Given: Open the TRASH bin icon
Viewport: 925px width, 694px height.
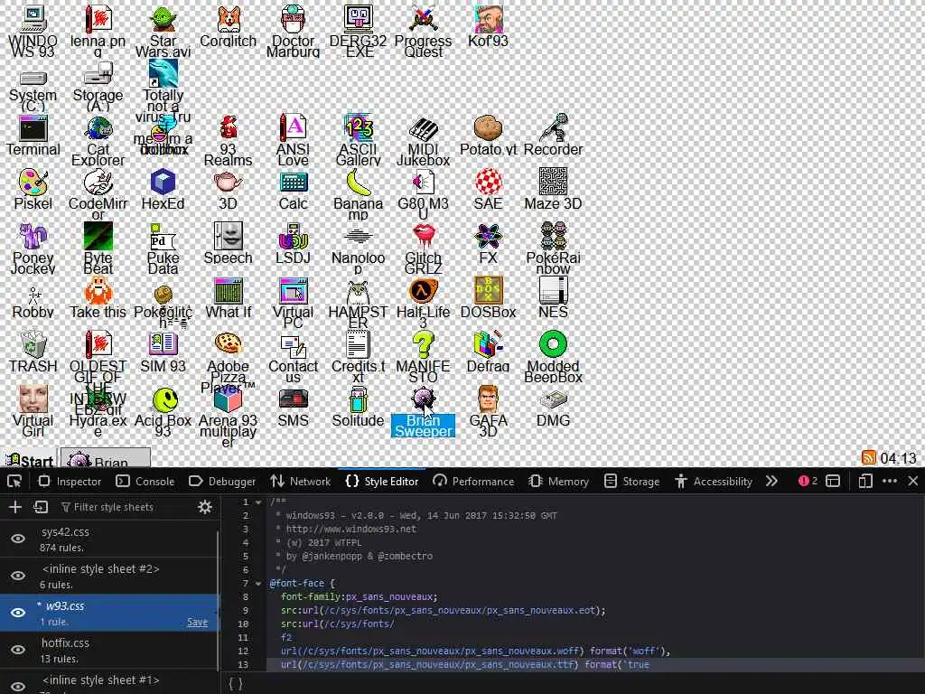Looking at the screenshot, I should 33,353.
